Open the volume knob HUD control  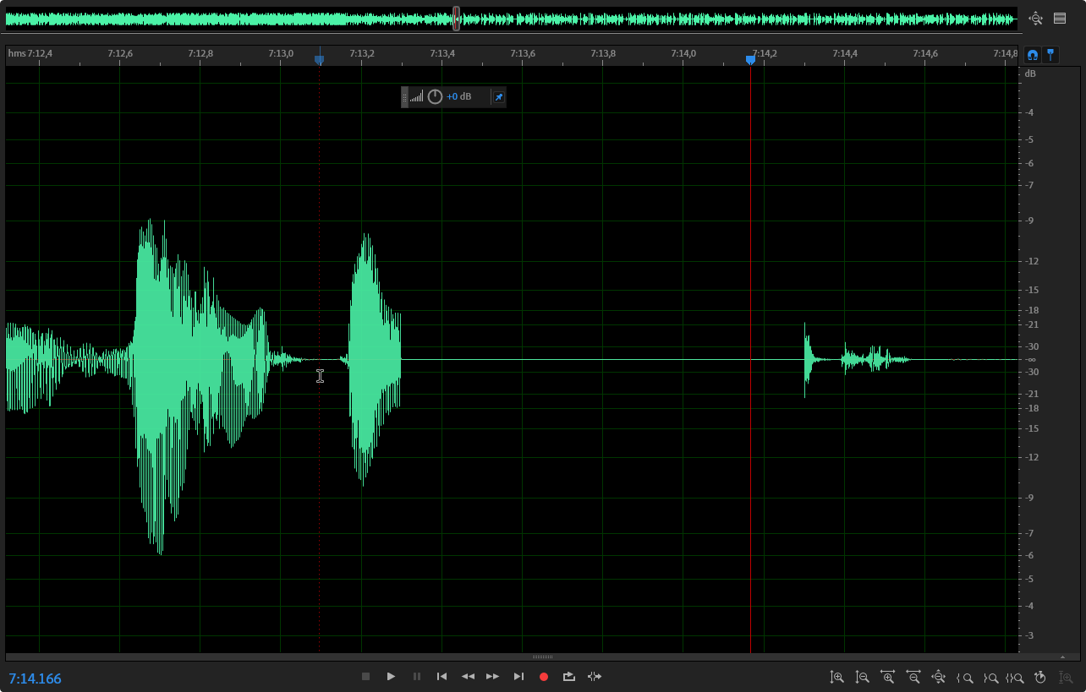[434, 96]
